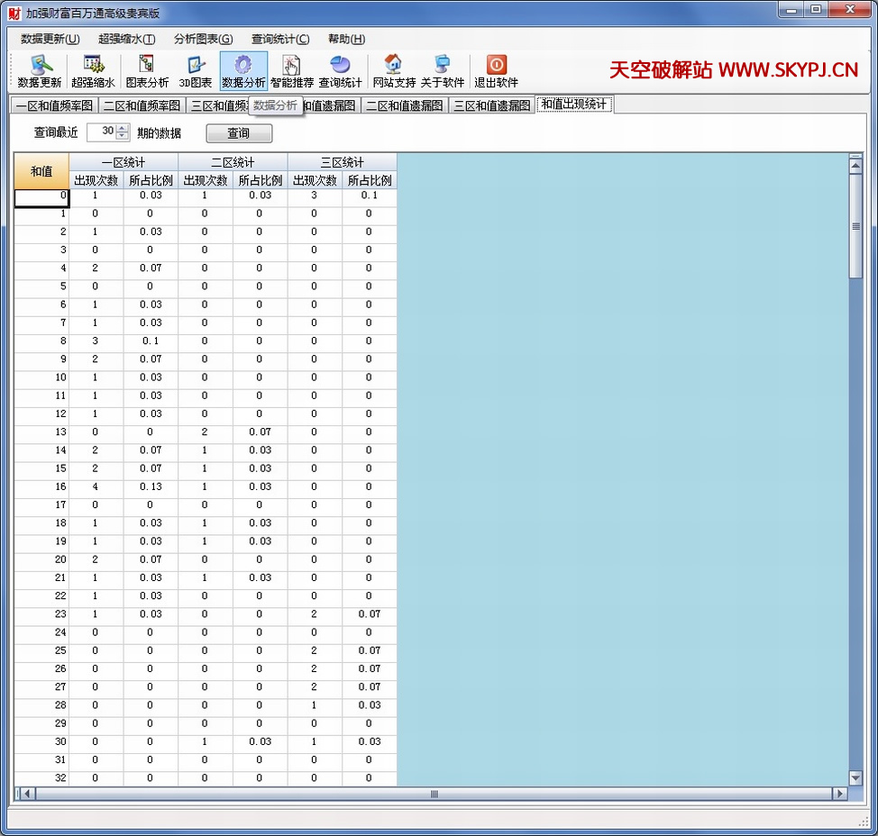Open 图表分析 from the toolbar

tap(147, 71)
